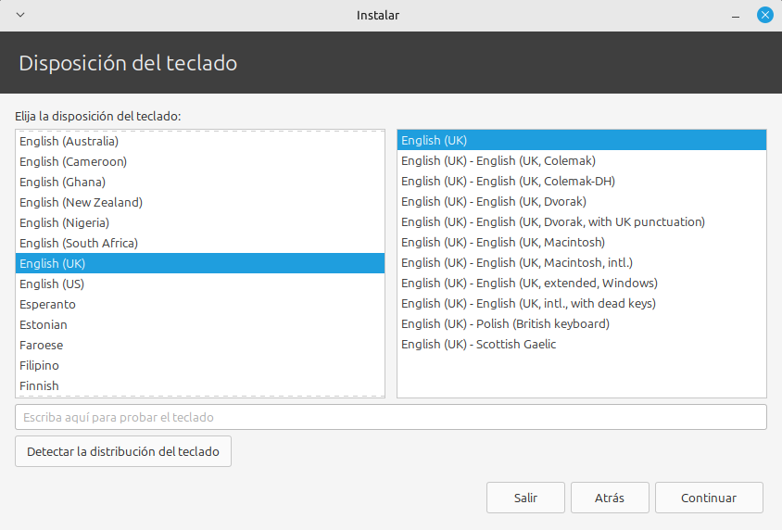Choose English (UK, Colemak) variant
The height and width of the screenshot is (530, 782).
coord(582,160)
